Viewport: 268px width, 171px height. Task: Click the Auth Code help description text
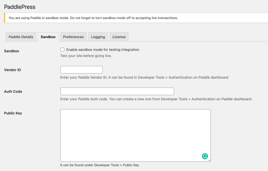[156, 99]
